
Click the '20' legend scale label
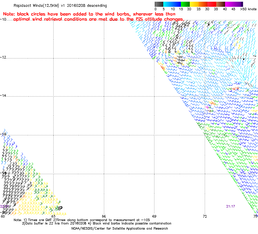tap(189, 9)
